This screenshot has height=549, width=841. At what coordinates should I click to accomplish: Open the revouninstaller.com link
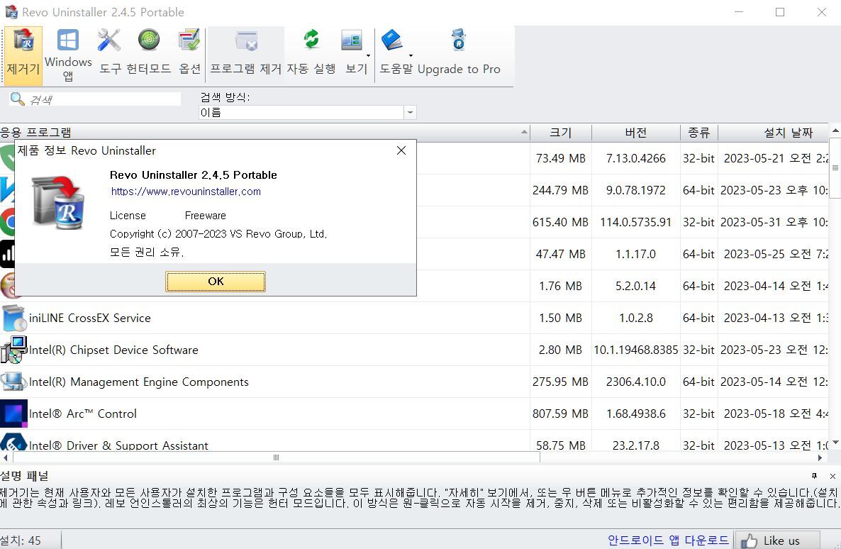tap(186, 192)
